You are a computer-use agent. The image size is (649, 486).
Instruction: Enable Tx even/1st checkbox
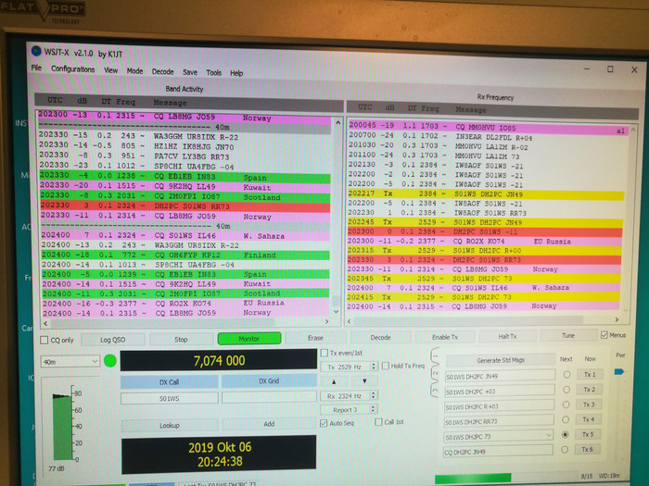[x=324, y=353]
